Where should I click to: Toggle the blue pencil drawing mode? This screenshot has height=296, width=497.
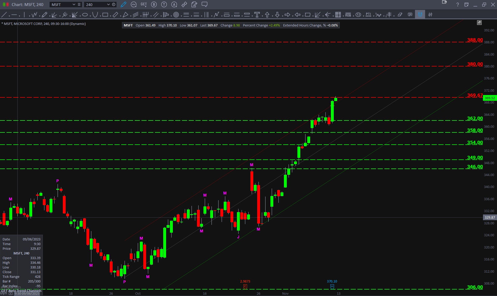pos(124,4)
